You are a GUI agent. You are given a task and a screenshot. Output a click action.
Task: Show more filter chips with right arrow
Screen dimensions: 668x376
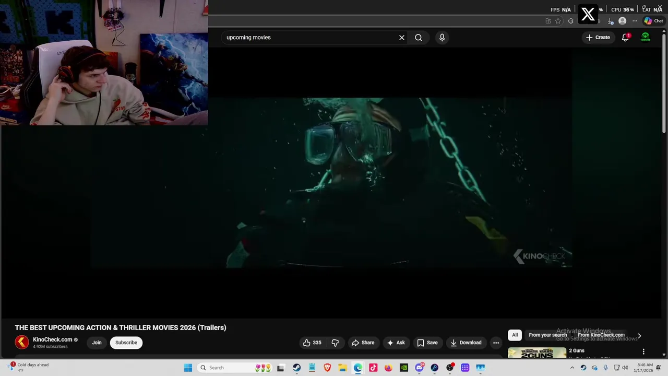(639, 335)
